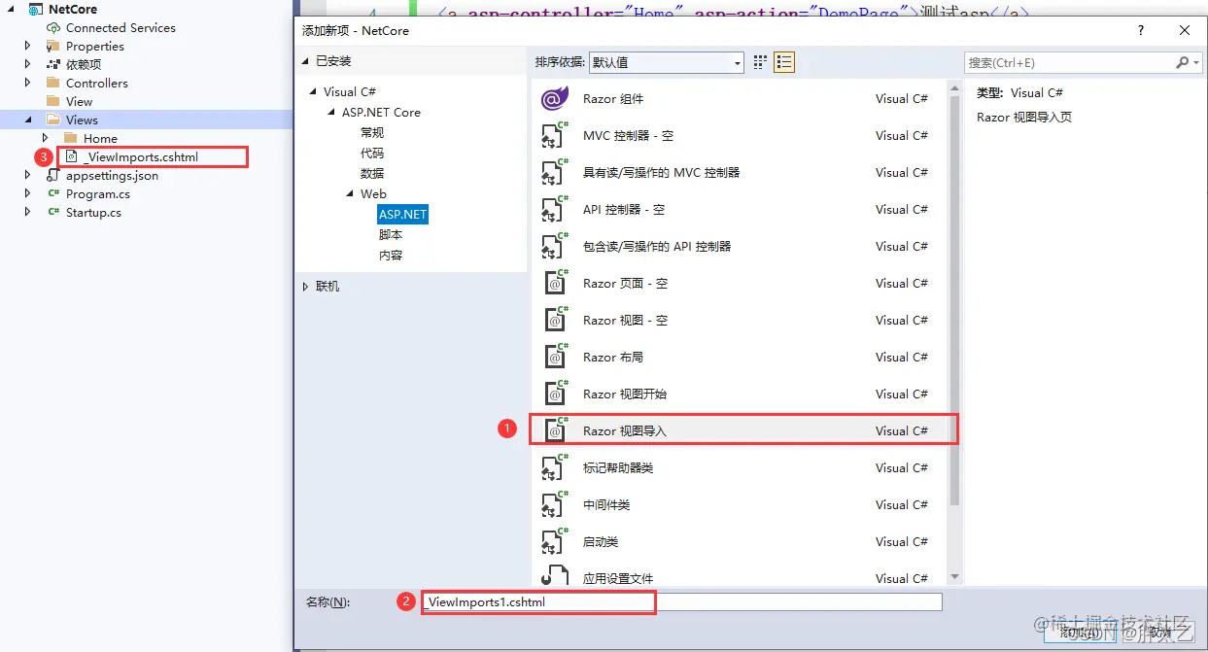Select the API 控制器 - 空 template icon
The width and height of the screenshot is (1208, 652).
click(x=555, y=209)
